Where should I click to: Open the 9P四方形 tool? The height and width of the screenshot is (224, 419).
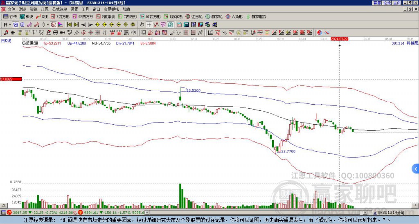coord(83,16)
